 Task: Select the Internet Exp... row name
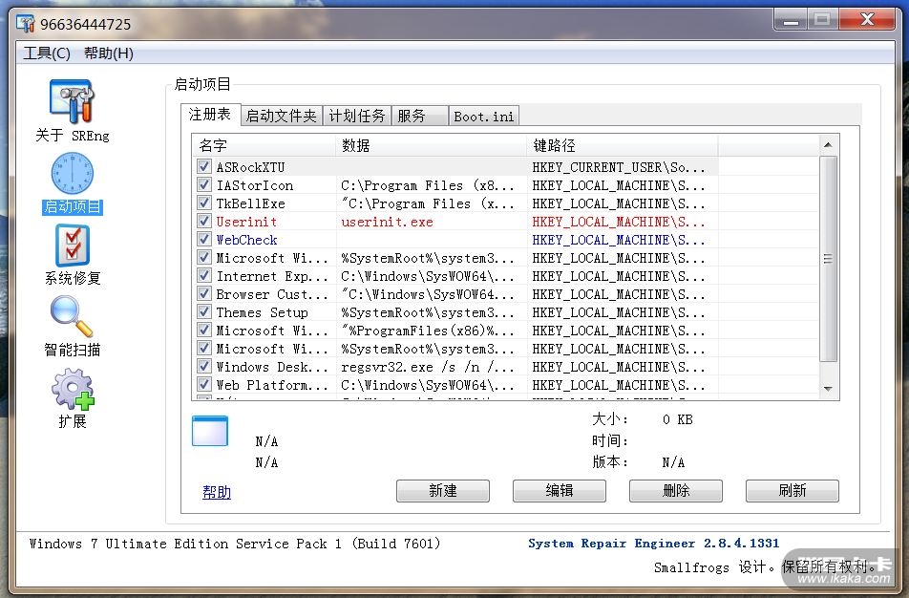click(x=272, y=276)
